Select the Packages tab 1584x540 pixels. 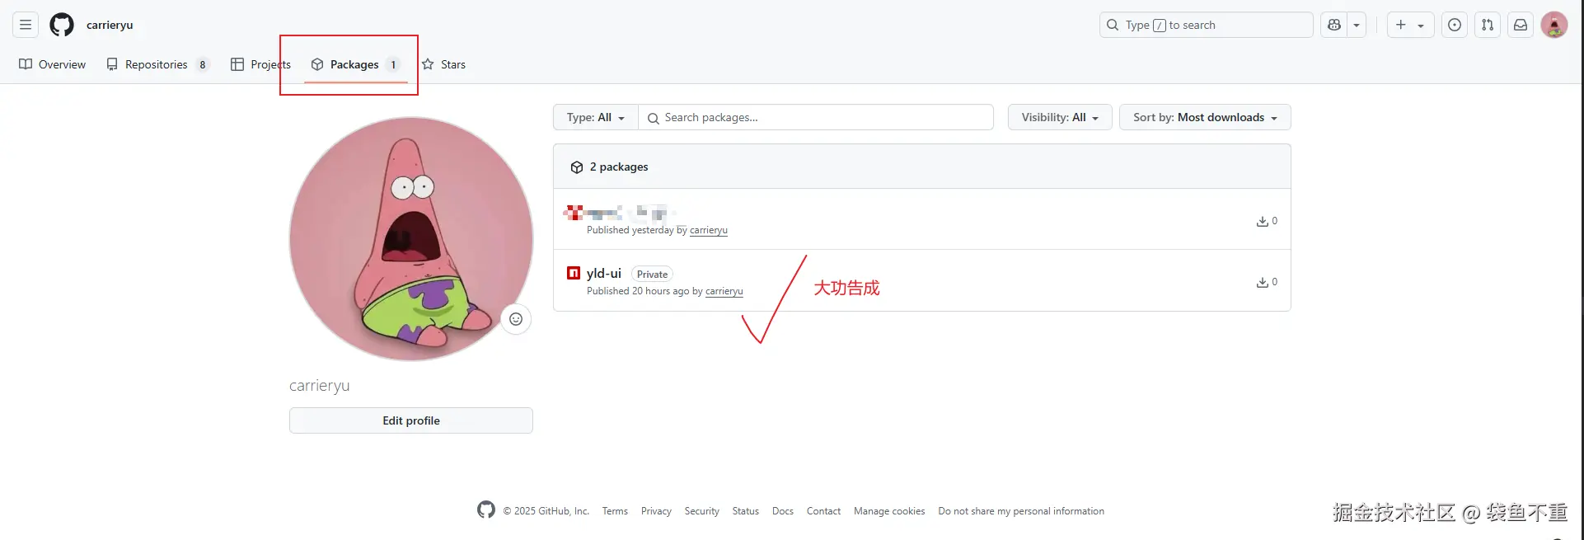tap(355, 64)
